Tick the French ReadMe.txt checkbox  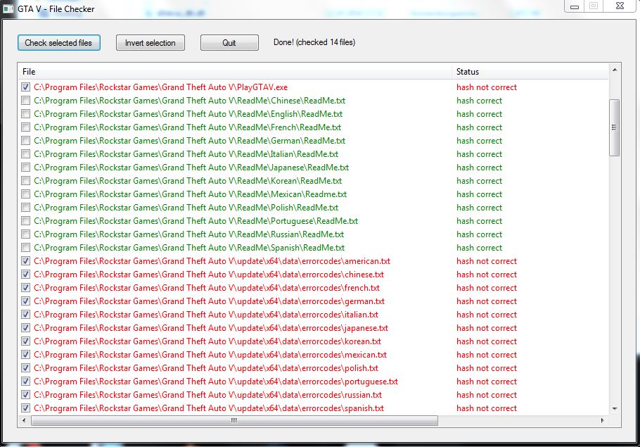tap(26, 127)
